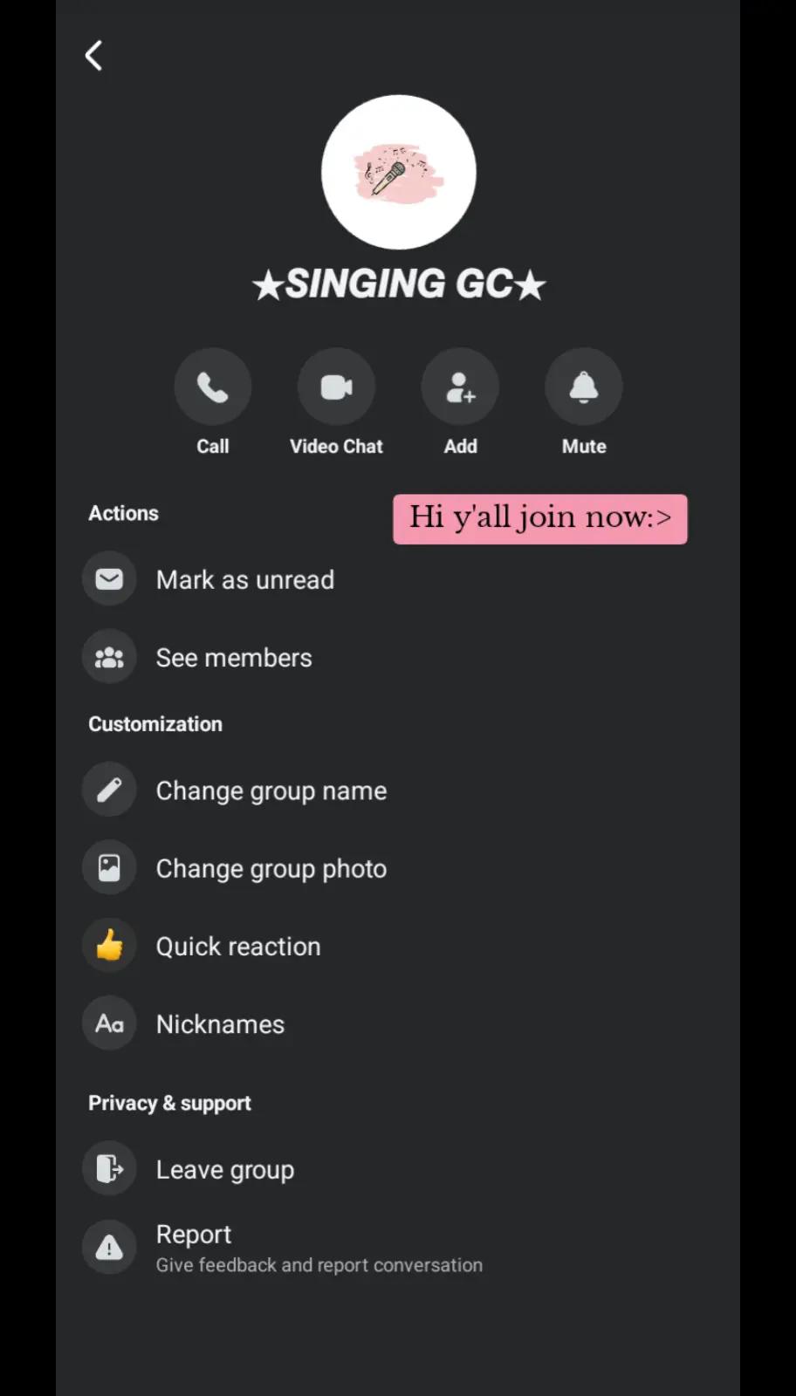Tap the Mute label
Viewport: 796px width, 1396px height.
[x=584, y=446]
